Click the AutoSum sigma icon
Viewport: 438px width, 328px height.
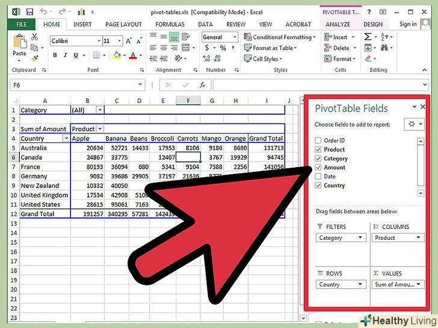368,37
